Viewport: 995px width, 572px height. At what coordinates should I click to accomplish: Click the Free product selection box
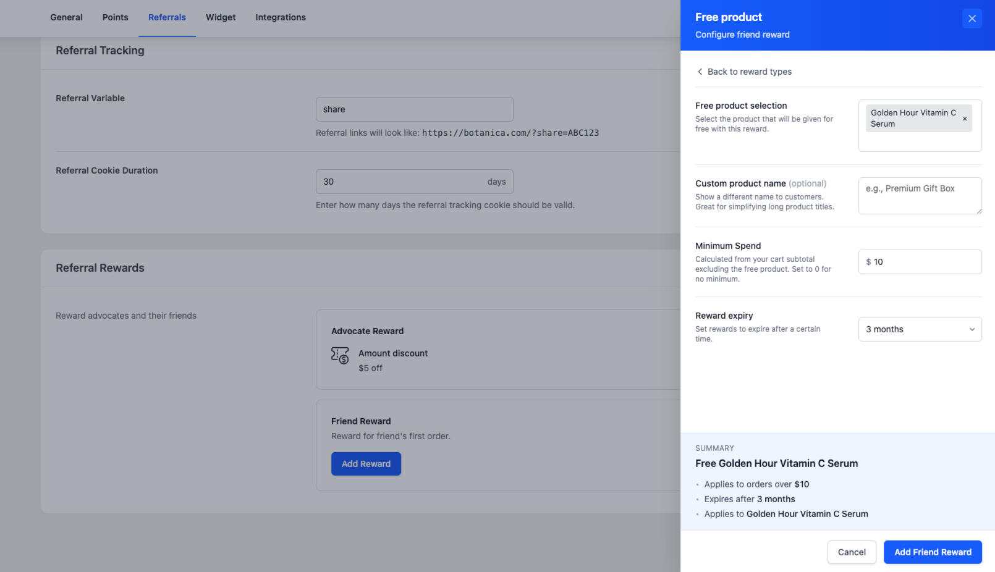[919, 141]
